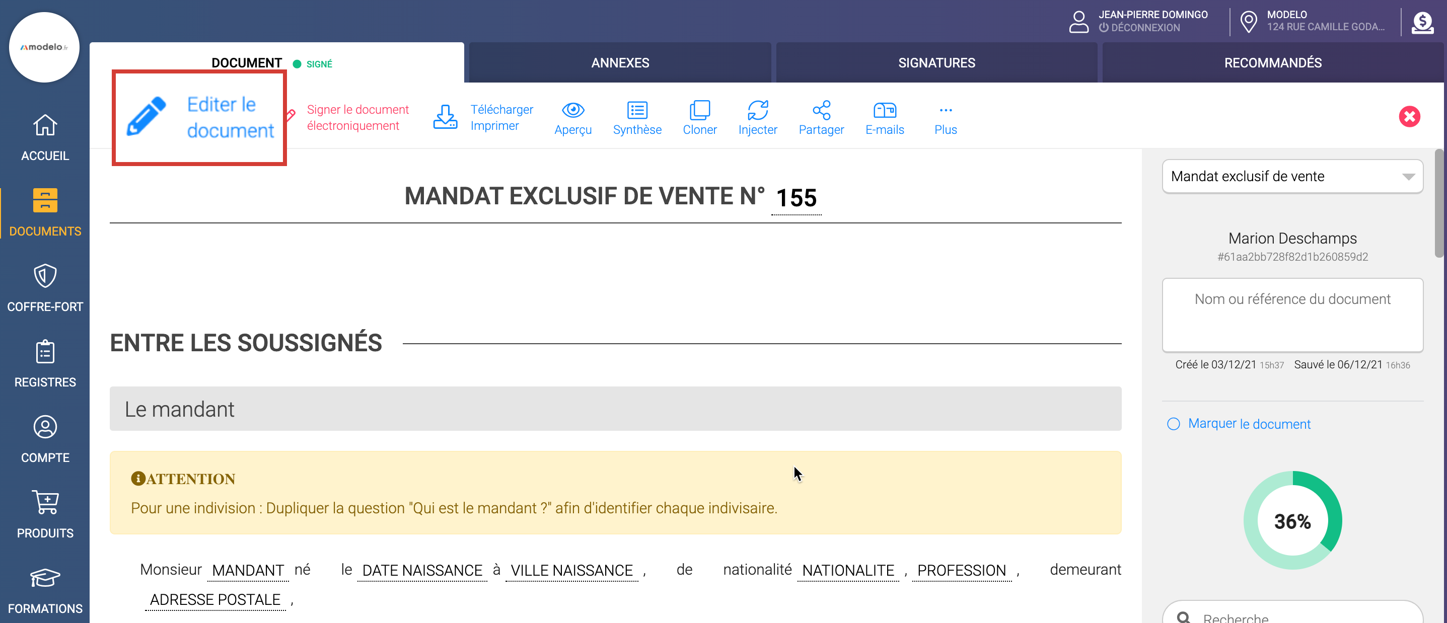
Task: Click the Télécharger Imprimer download icon
Action: (445, 117)
